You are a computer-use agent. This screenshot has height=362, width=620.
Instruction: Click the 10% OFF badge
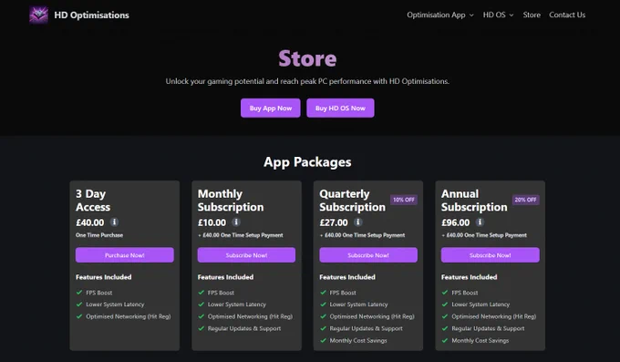coord(404,200)
